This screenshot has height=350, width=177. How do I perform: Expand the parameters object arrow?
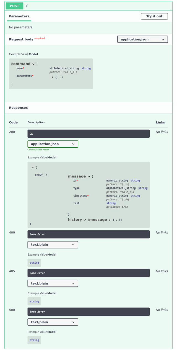[52, 77]
